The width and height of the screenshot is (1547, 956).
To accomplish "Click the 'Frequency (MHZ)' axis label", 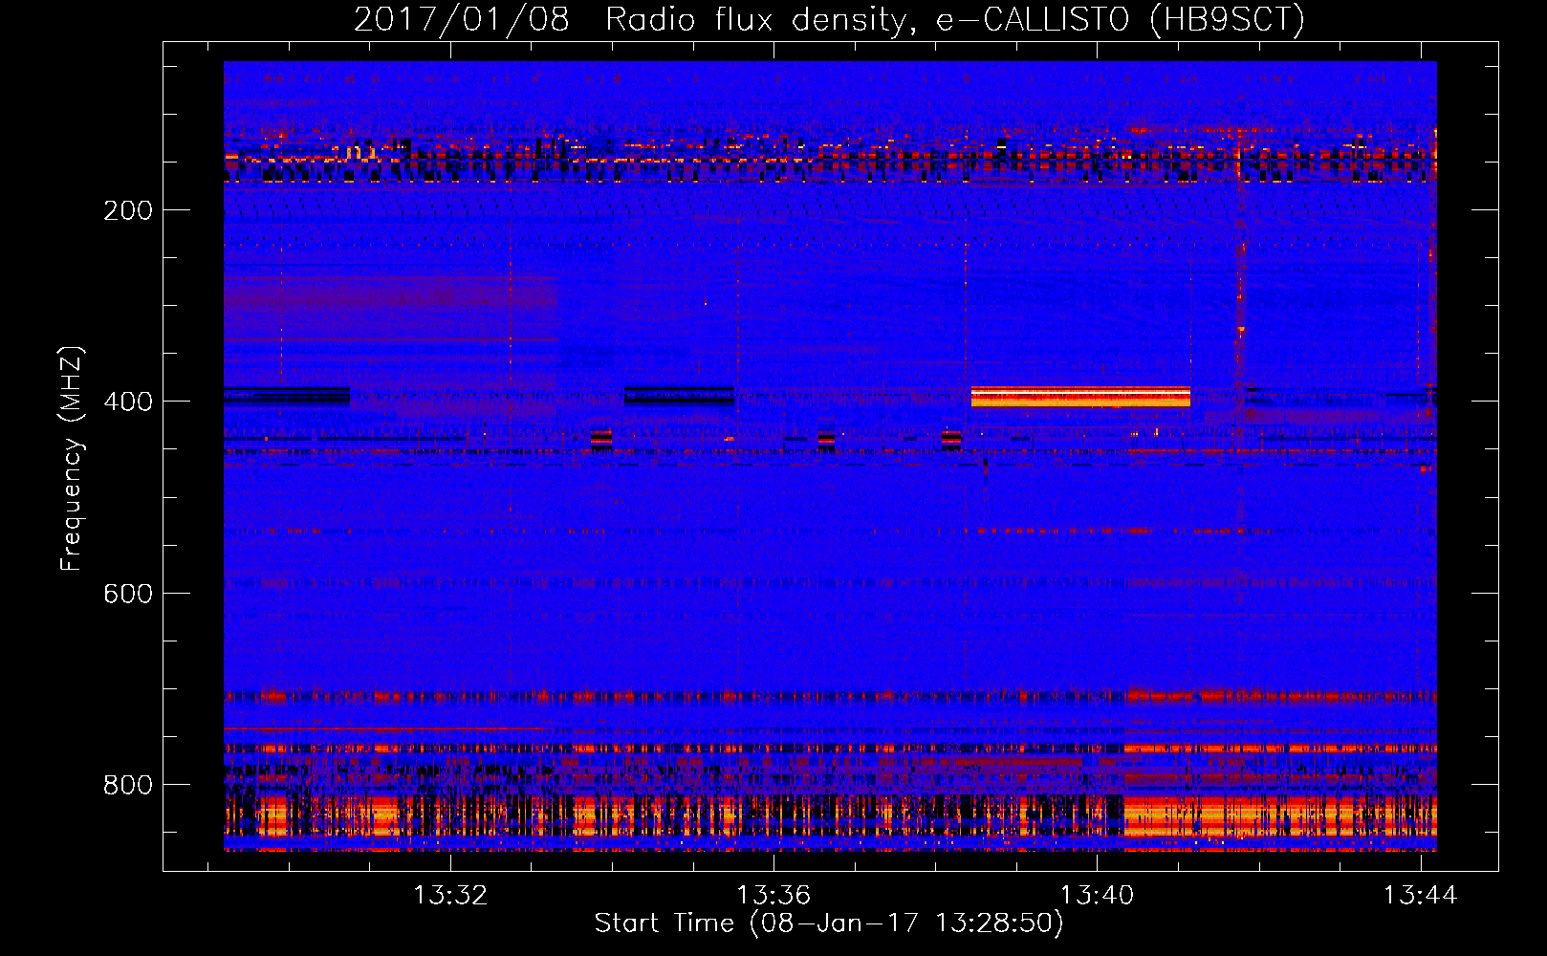I will click(x=72, y=458).
